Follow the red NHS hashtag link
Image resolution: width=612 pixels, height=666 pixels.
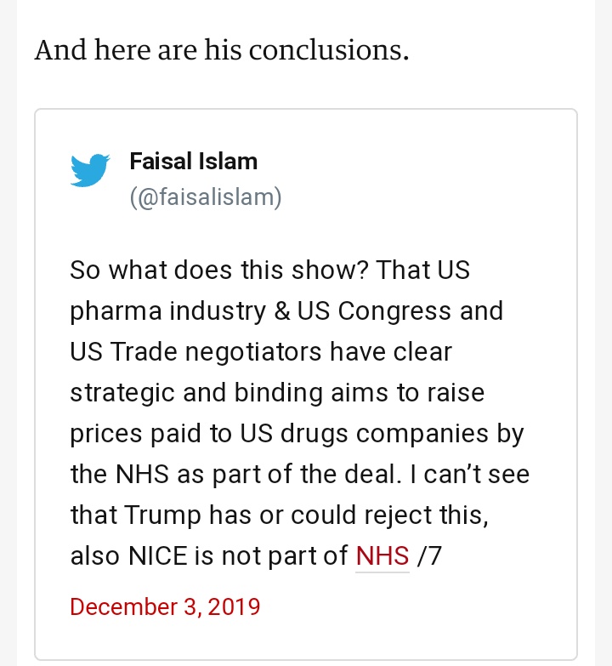[x=382, y=555]
